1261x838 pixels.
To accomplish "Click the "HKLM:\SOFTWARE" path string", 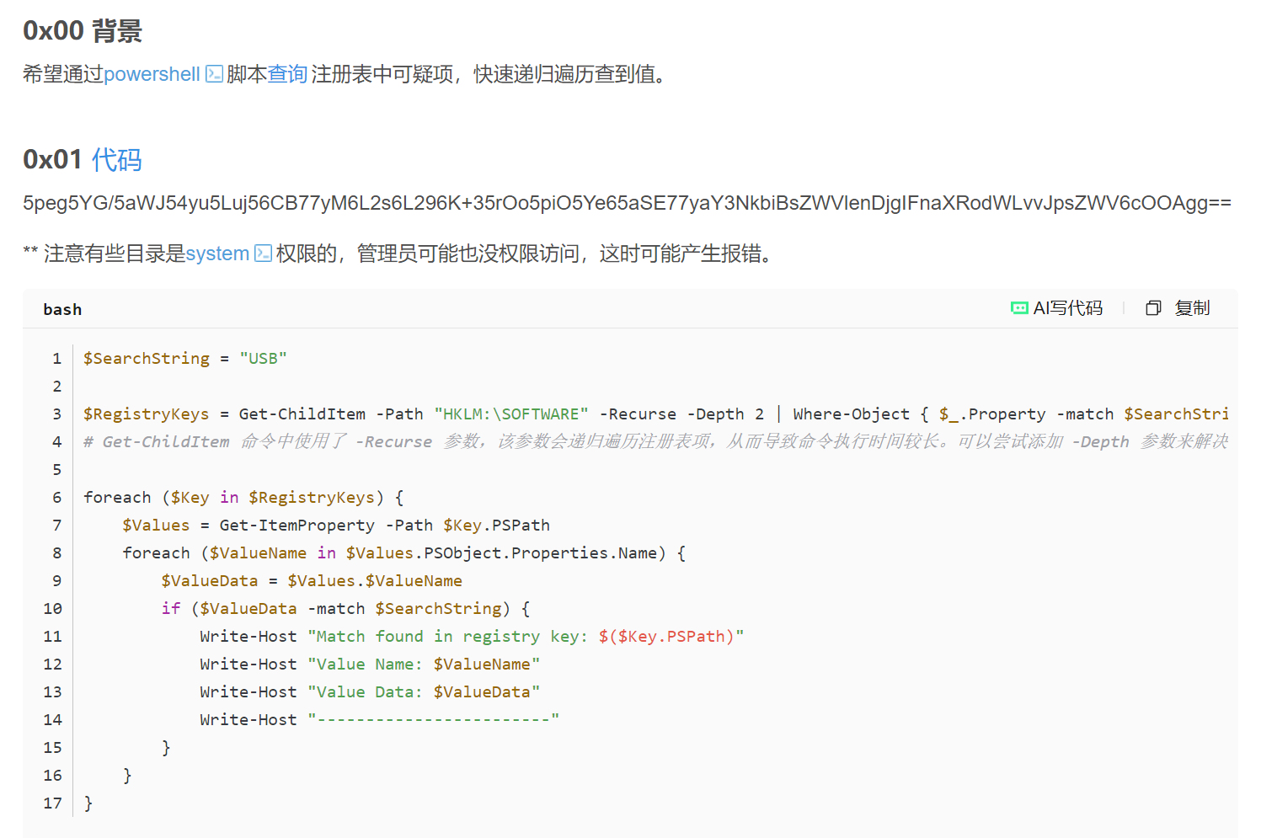I will [511, 414].
